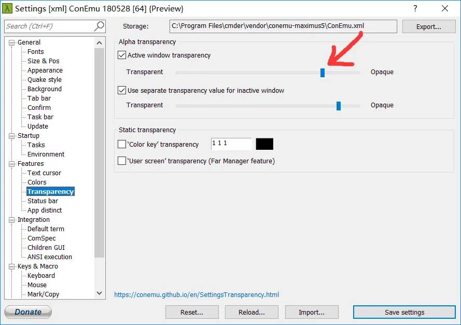Click the black color key swatch

pos(264,144)
